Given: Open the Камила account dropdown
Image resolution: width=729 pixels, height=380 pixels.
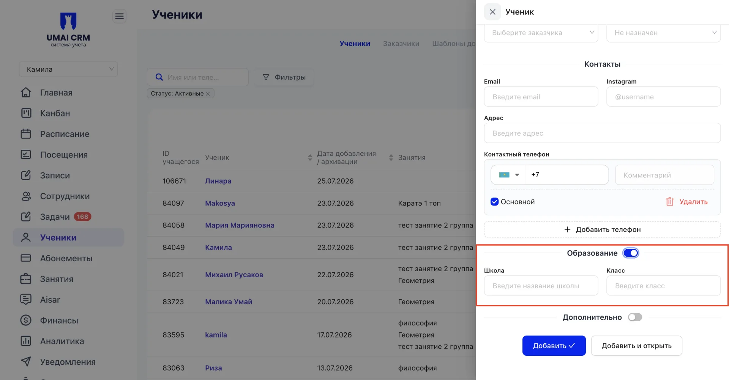Looking at the screenshot, I should (x=68, y=69).
